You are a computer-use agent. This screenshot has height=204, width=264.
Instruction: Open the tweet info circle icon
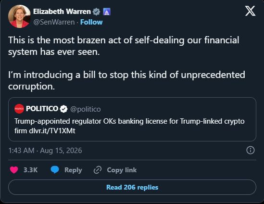[x=251, y=150]
